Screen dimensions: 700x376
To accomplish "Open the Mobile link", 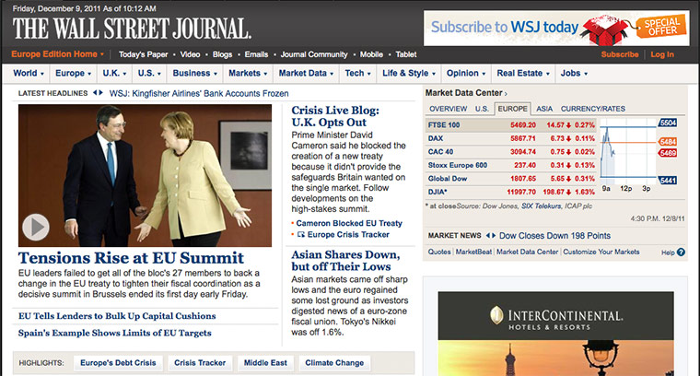I will point(371,54).
